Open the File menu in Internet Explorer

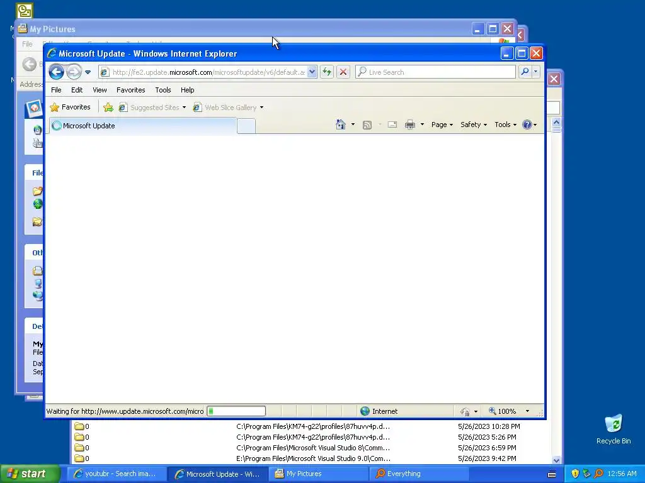[56, 90]
